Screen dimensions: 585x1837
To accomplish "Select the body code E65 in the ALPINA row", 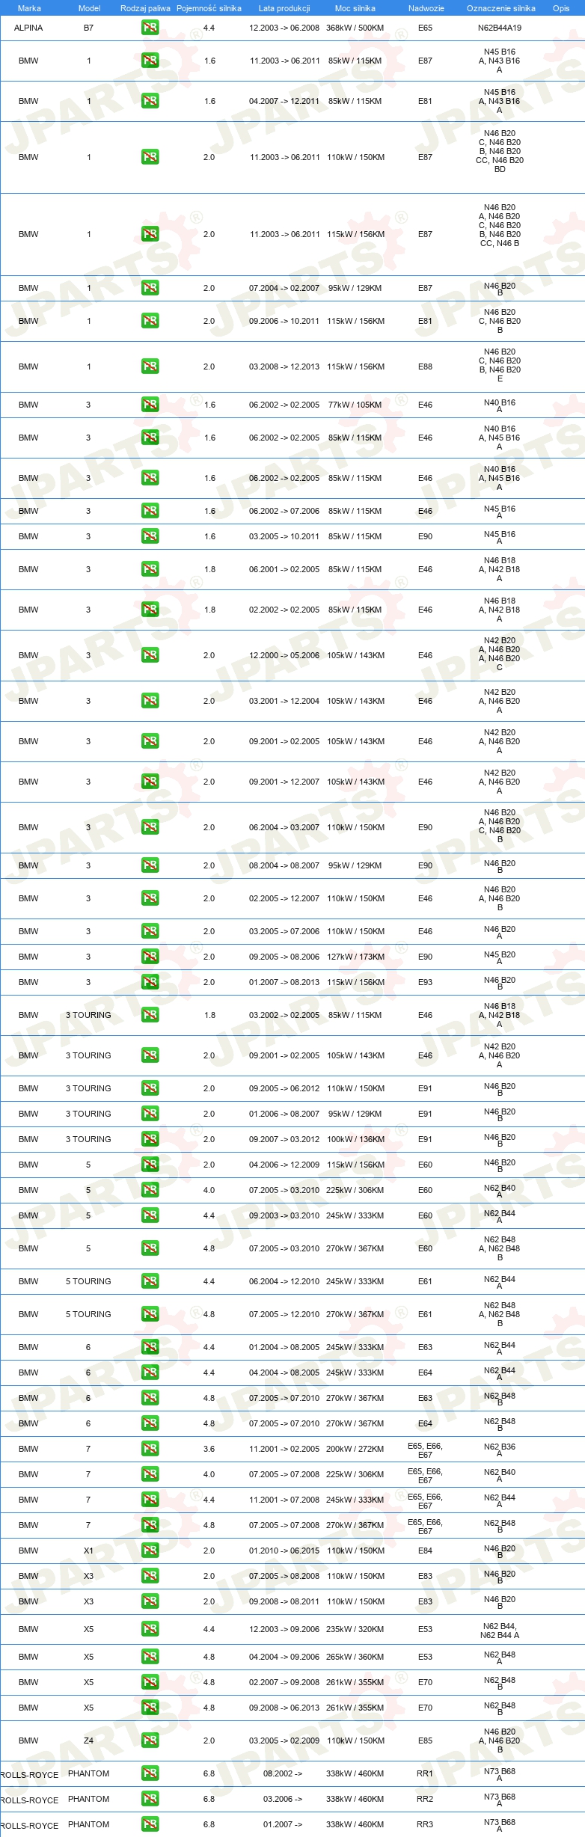I will tap(425, 28).
